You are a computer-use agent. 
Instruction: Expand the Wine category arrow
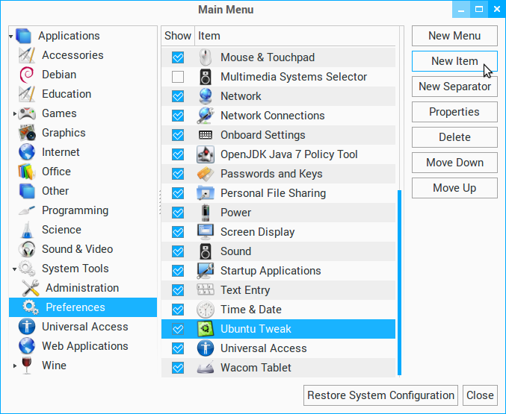(x=14, y=366)
